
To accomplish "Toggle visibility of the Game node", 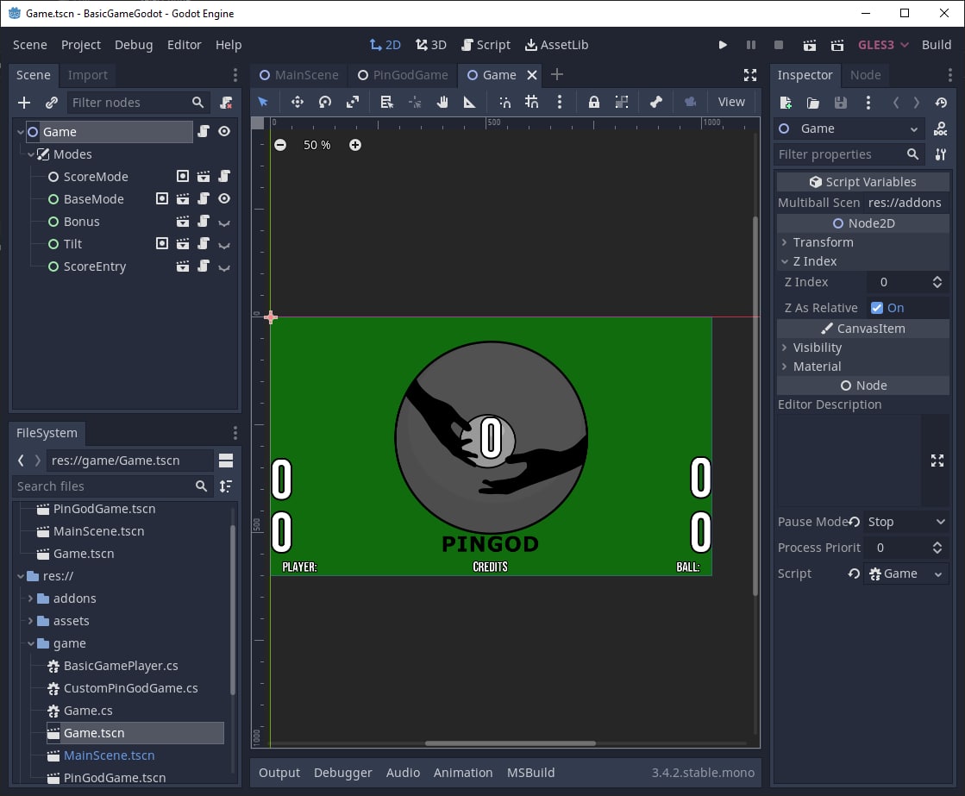I will tap(224, 132).
